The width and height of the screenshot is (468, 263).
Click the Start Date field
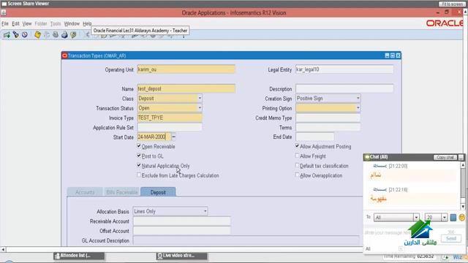(154, 137)
